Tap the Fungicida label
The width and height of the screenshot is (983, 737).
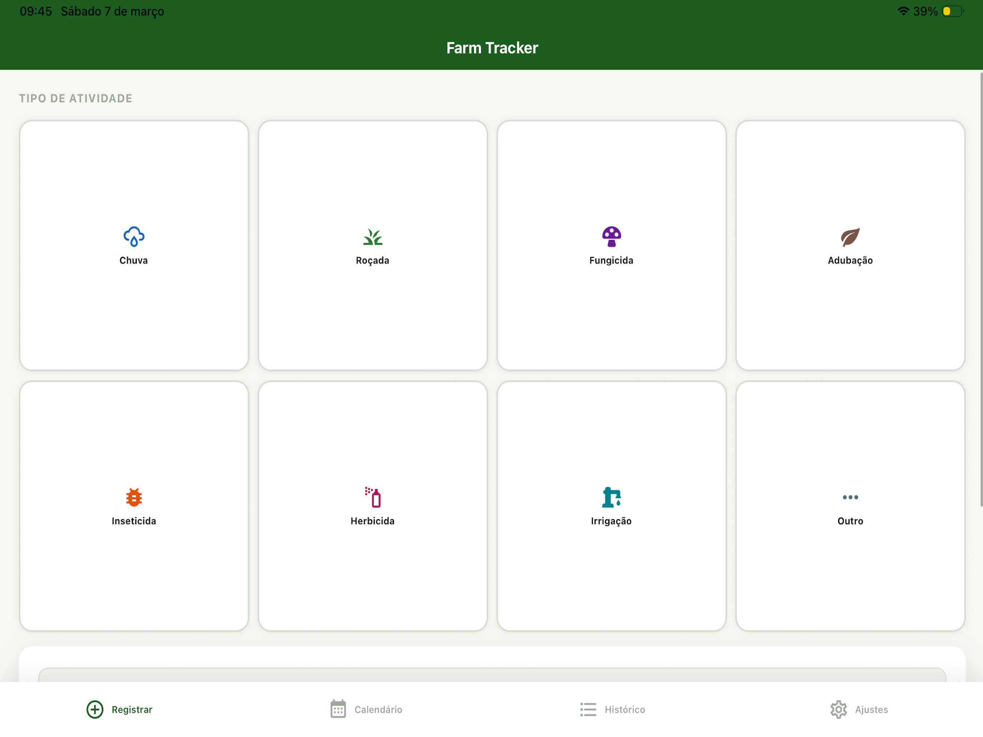coord(612,261)
